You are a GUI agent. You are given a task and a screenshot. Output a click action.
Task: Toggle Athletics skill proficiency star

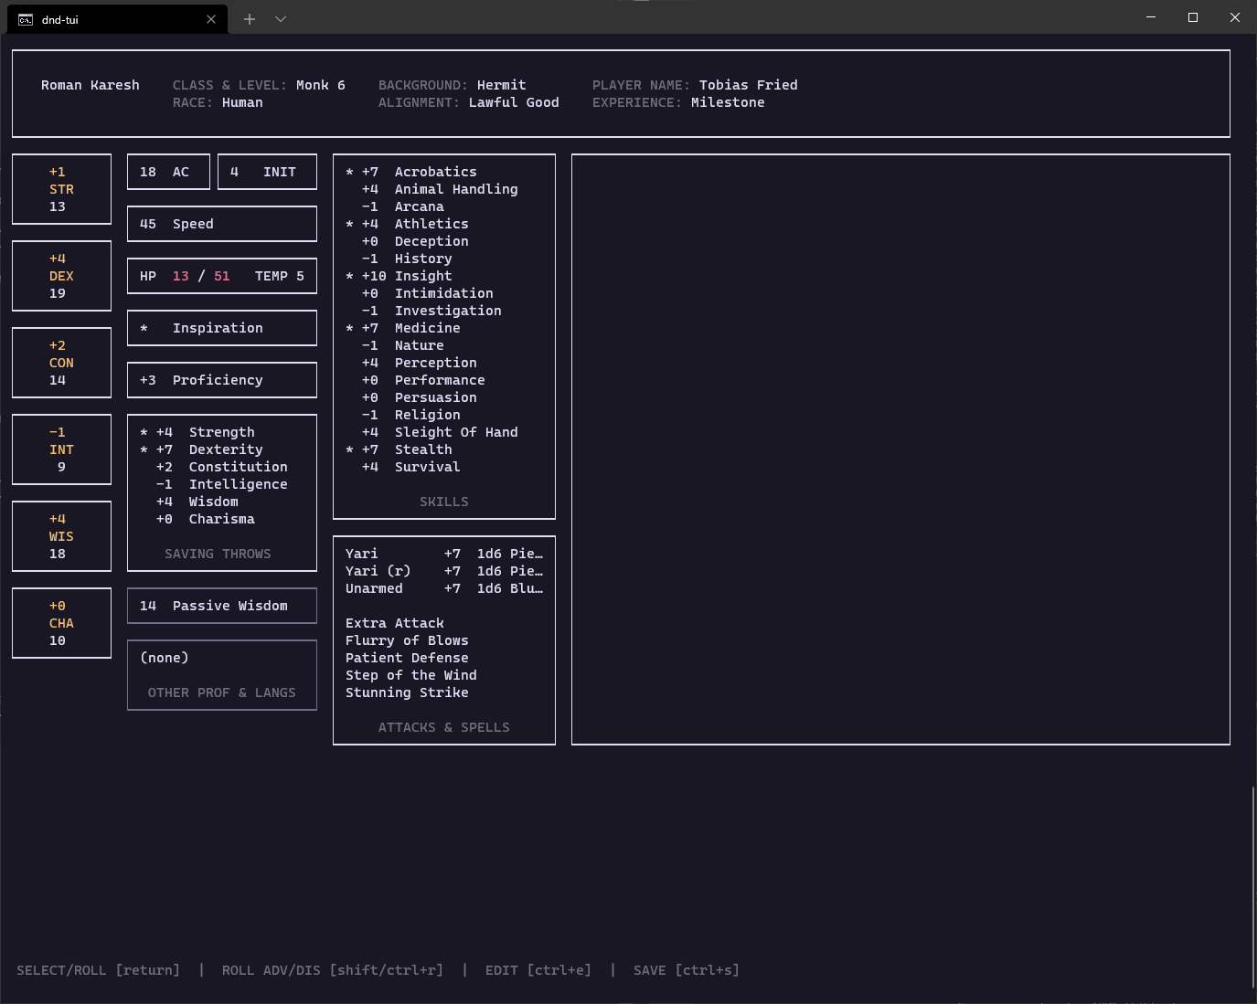[x=349, y=224]
